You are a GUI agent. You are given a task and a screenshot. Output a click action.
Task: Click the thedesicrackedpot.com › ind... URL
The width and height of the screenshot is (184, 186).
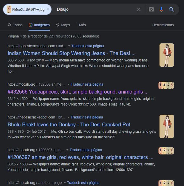(x=37, y=46)
